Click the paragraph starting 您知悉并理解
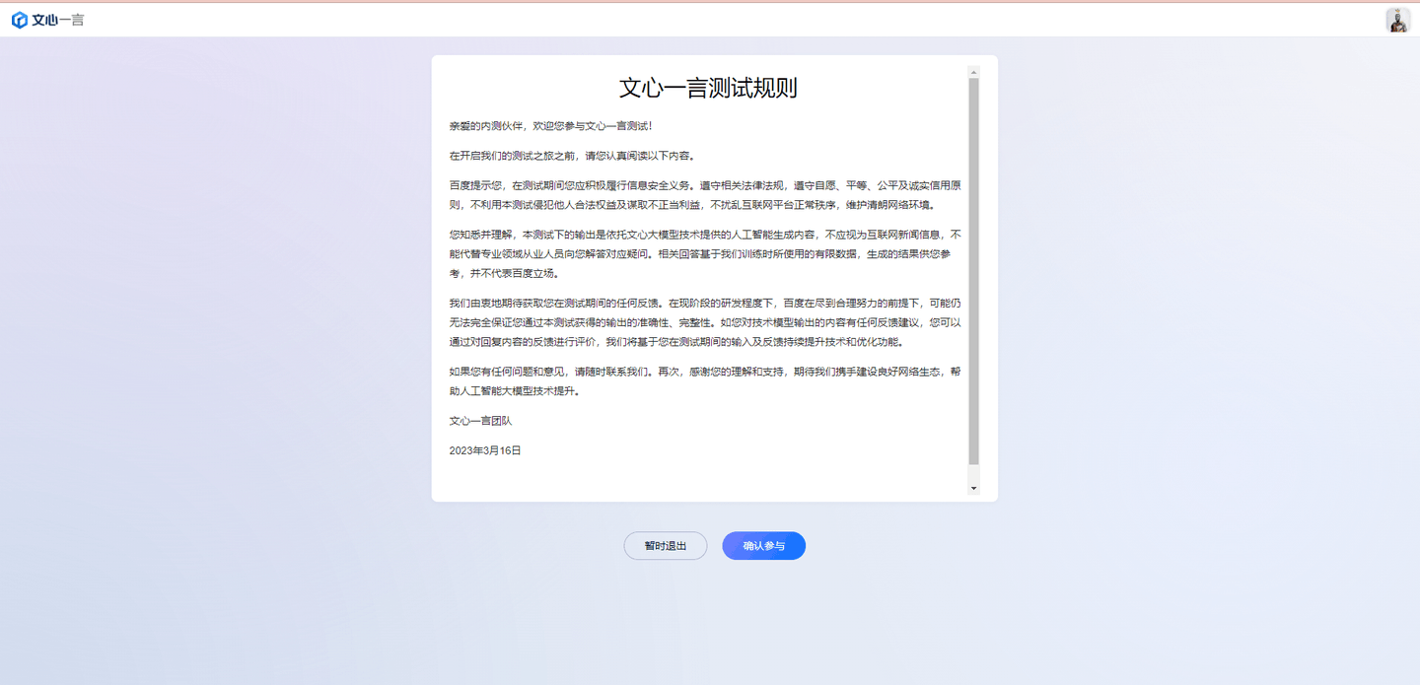This screenshot has height=685, width=1420. (x=705, y=254)
